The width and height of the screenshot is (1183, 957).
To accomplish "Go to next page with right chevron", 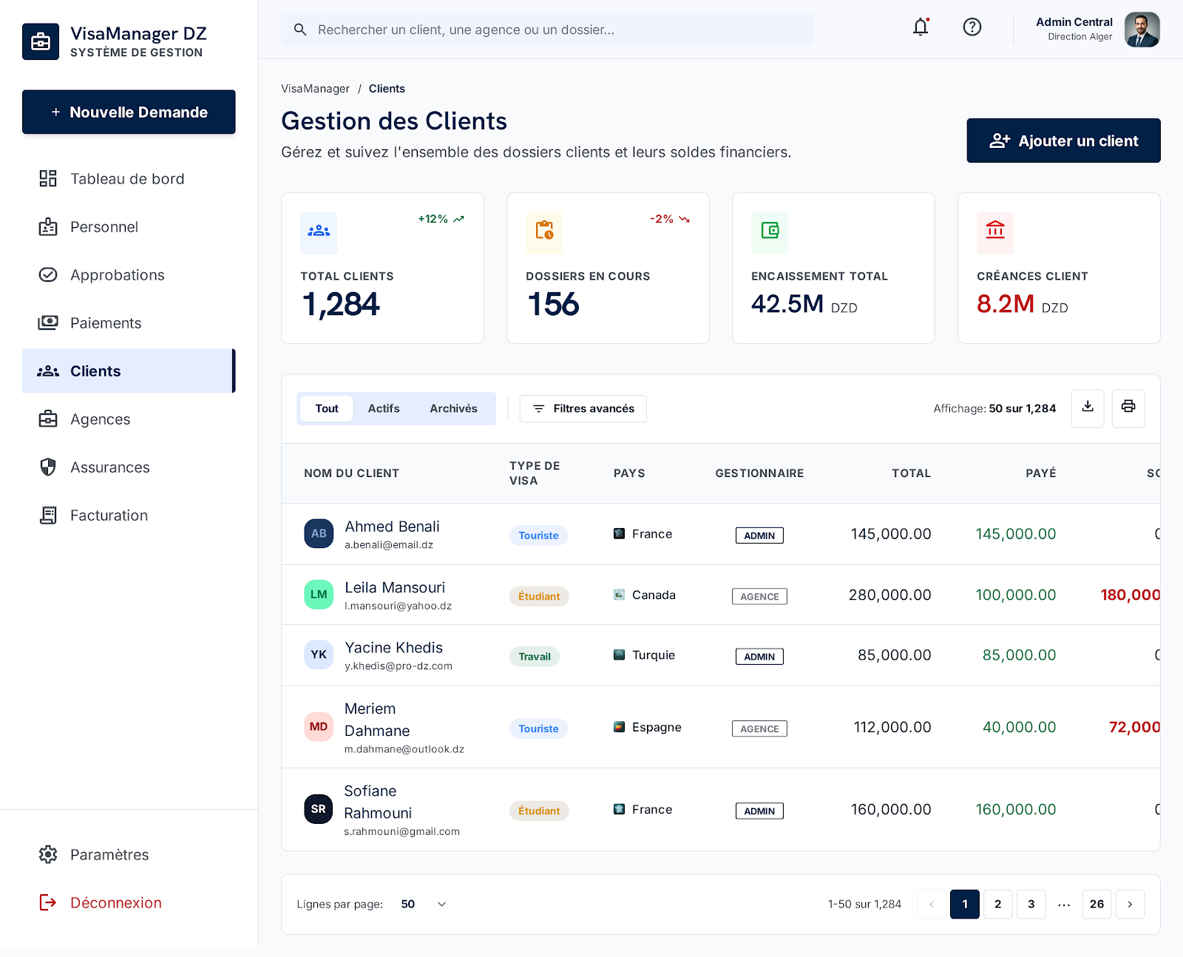I will [1130, 904].
